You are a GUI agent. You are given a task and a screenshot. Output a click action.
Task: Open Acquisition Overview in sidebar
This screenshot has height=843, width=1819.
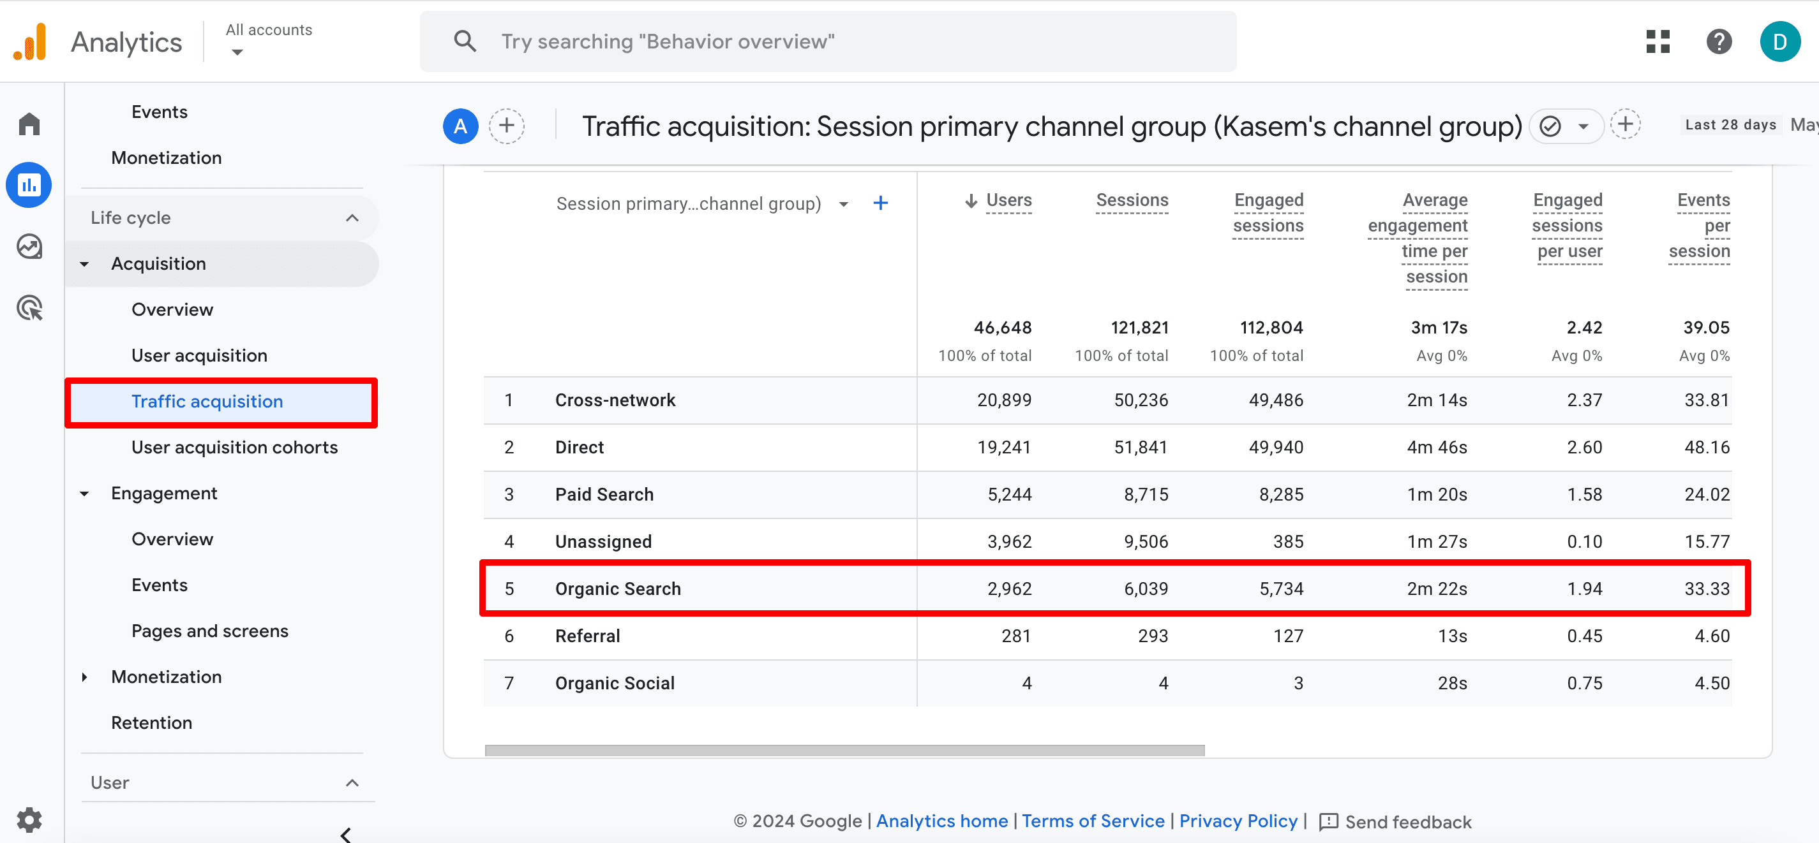[x=172, y=310]
